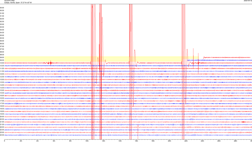Image resolution: width=252 pixels, height=142 pixels.
Task: Select the 18:00 time row label
Action: (2, 106)
